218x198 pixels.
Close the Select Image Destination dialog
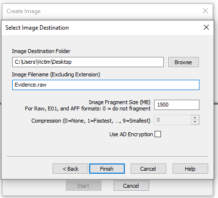pos(206,27)
